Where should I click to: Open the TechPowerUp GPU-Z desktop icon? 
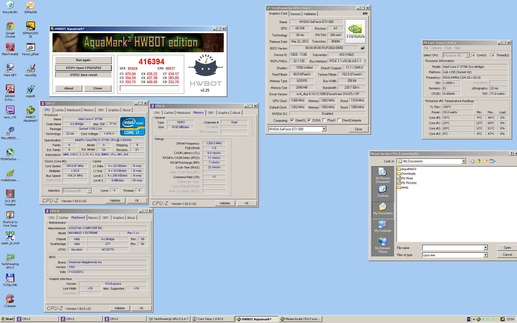click(10, 261)
